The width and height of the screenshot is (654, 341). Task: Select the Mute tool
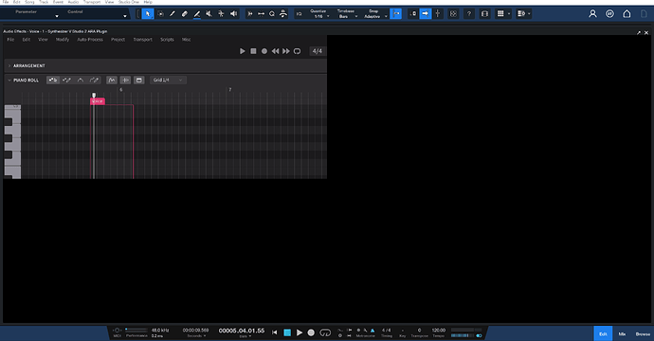(209, 14)
